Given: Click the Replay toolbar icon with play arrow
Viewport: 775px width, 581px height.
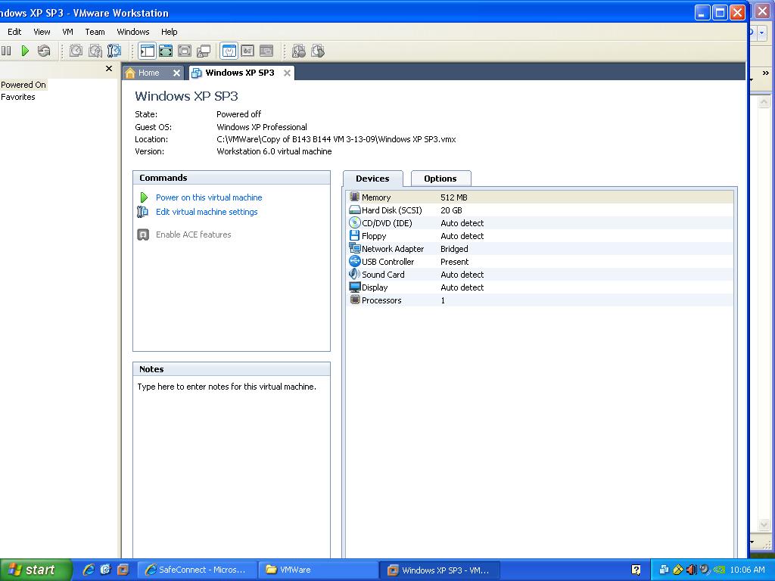Looking at the screenshot, I should point(318,51).
